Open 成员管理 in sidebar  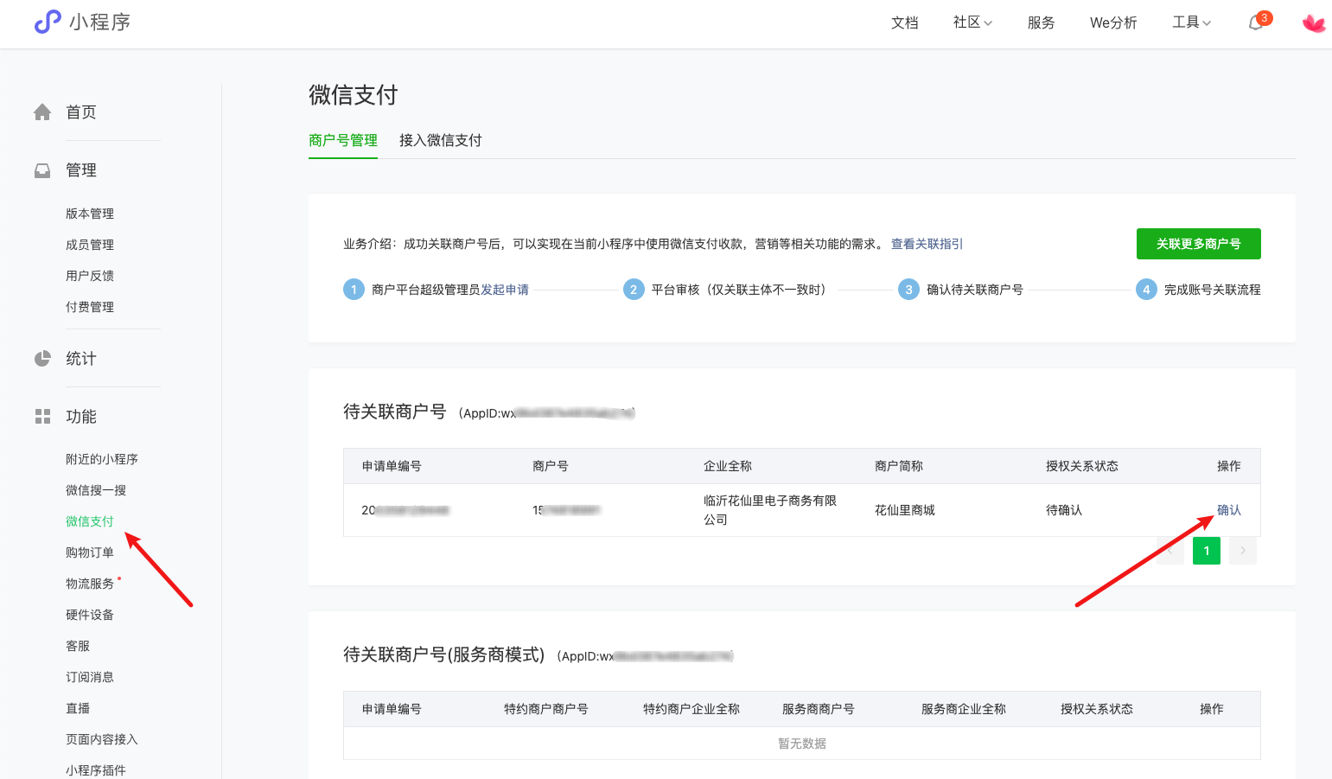pyautogui.click(x=90, y=245)
